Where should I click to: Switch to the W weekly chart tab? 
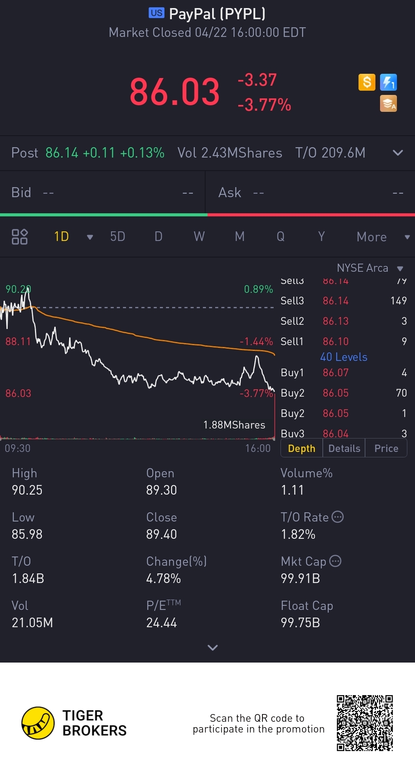tap(199, 236)
